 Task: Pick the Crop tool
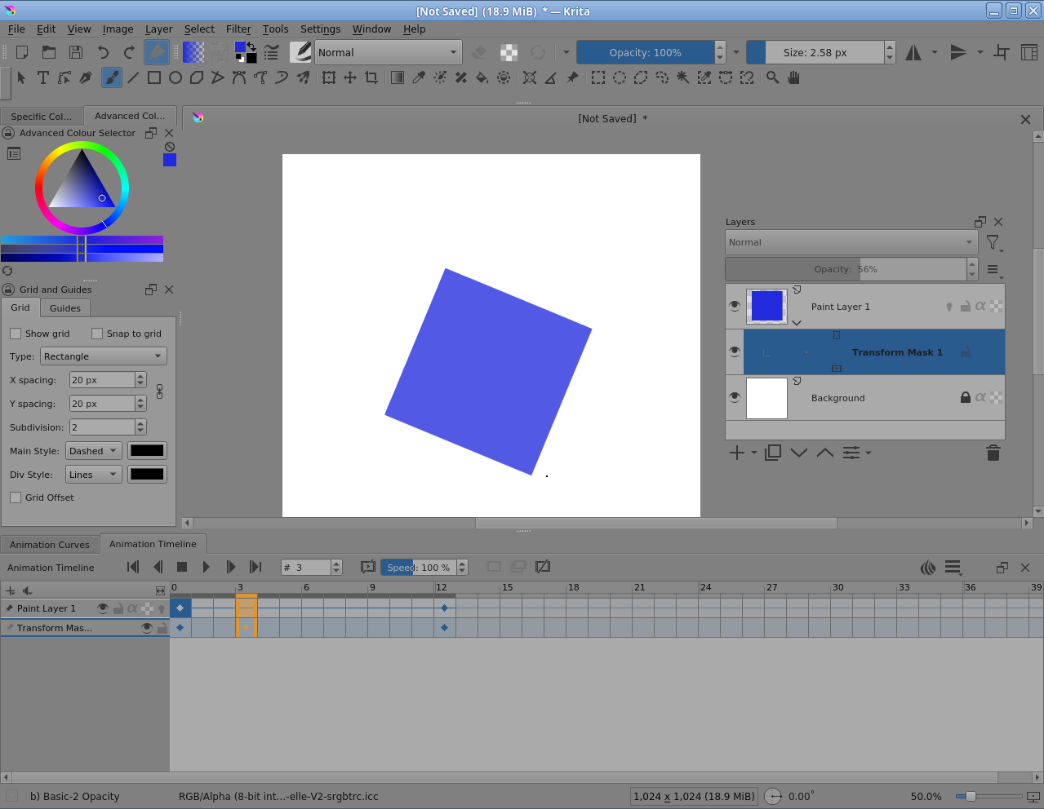click(371, 77)
